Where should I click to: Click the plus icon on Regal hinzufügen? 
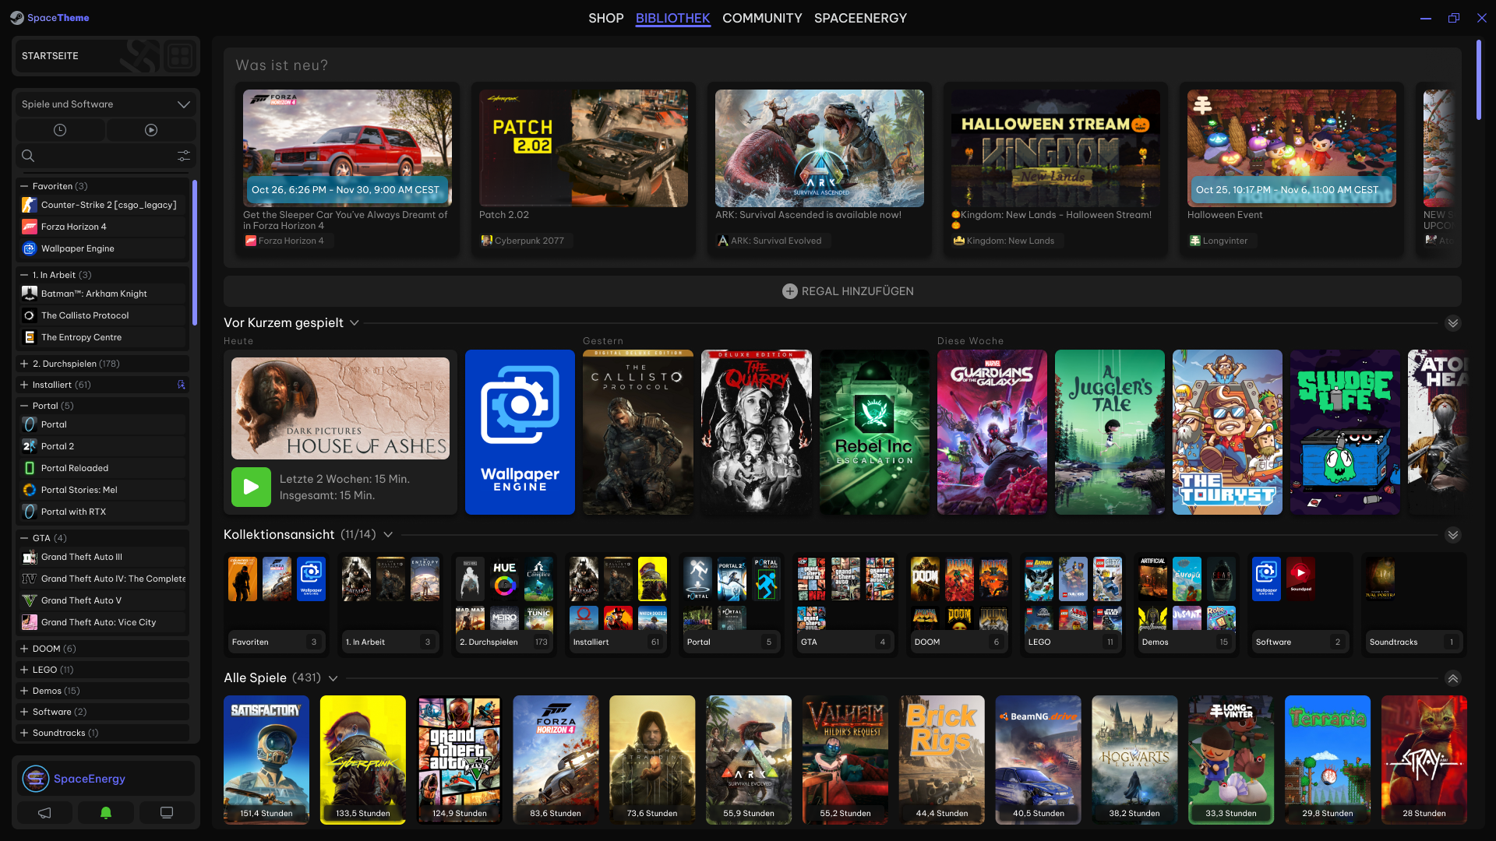tap(789, 291)
